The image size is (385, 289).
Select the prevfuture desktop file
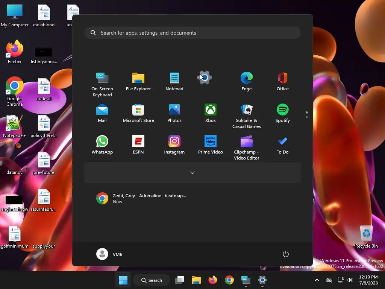click(x=44, y=163)
